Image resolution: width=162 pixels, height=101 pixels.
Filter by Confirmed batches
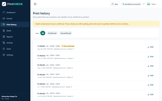click(52, 33)
